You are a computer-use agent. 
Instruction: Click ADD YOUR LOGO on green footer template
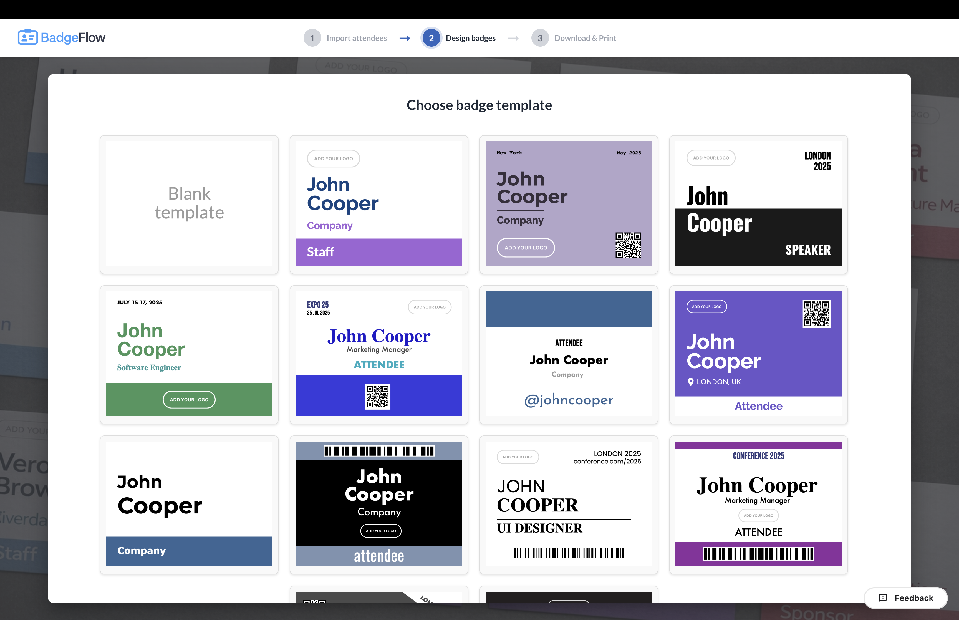pos(189,400)
